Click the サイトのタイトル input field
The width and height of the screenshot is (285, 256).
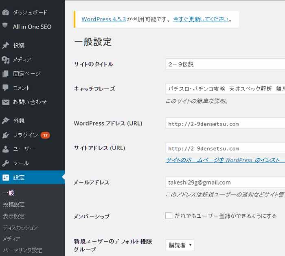point(226,64)
